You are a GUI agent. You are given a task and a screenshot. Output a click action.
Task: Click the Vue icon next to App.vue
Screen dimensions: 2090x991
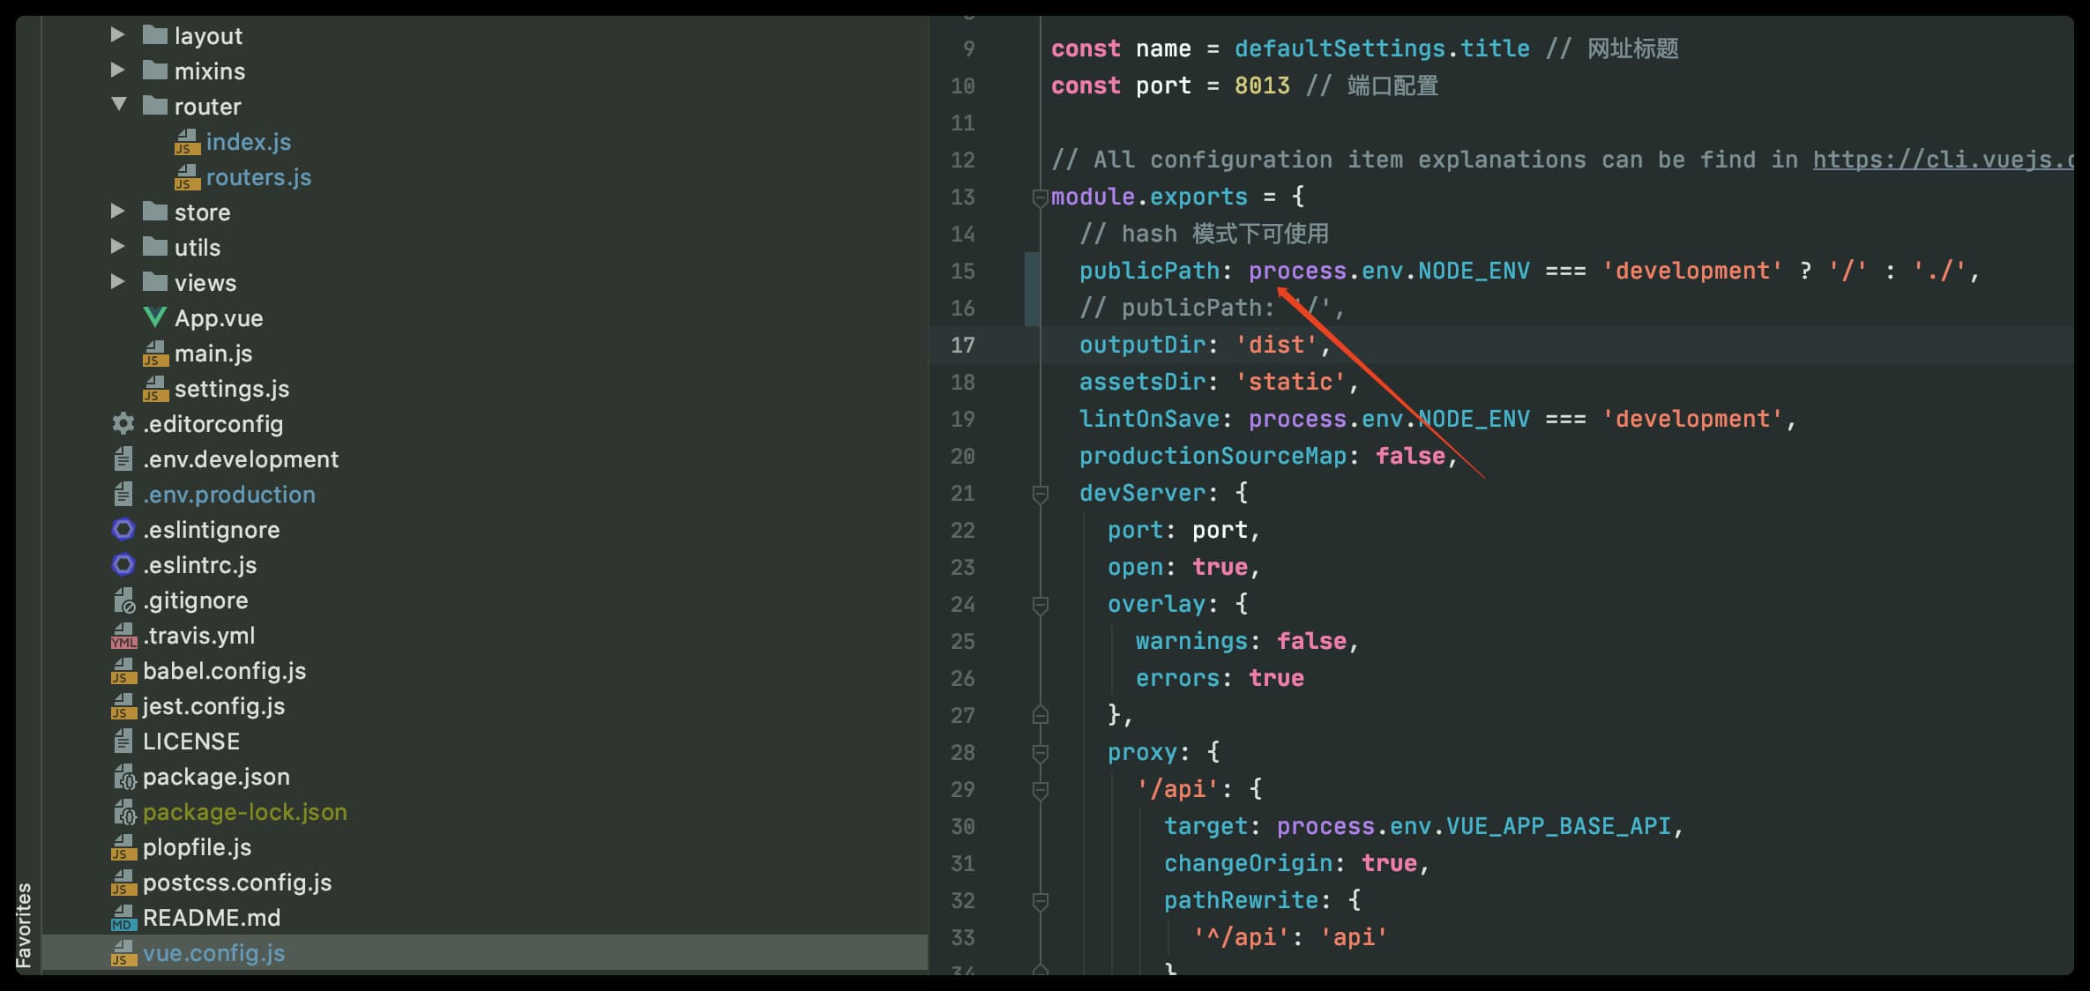[154, 317]
